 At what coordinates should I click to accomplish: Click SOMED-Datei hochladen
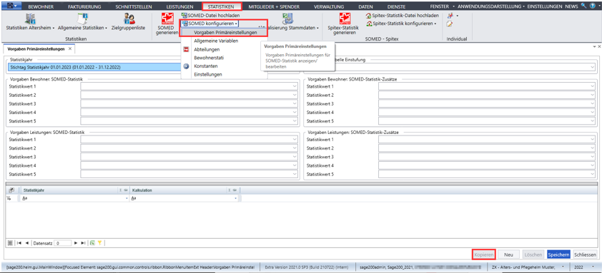pos(210,16)
